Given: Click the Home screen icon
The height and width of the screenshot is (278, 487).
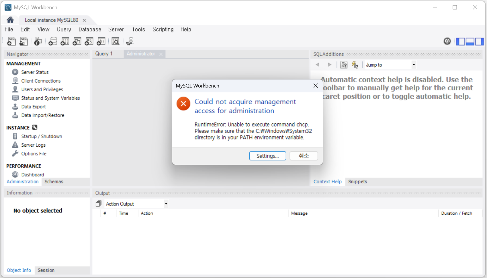Looking at the screenshot, I should [x=10, y=20].
